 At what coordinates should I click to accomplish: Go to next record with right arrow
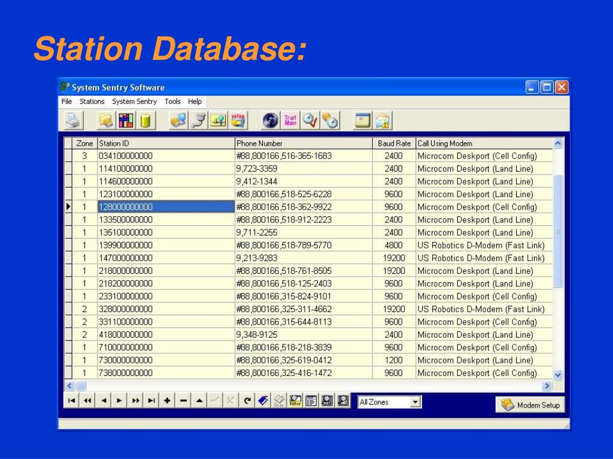tap(120, 400)
